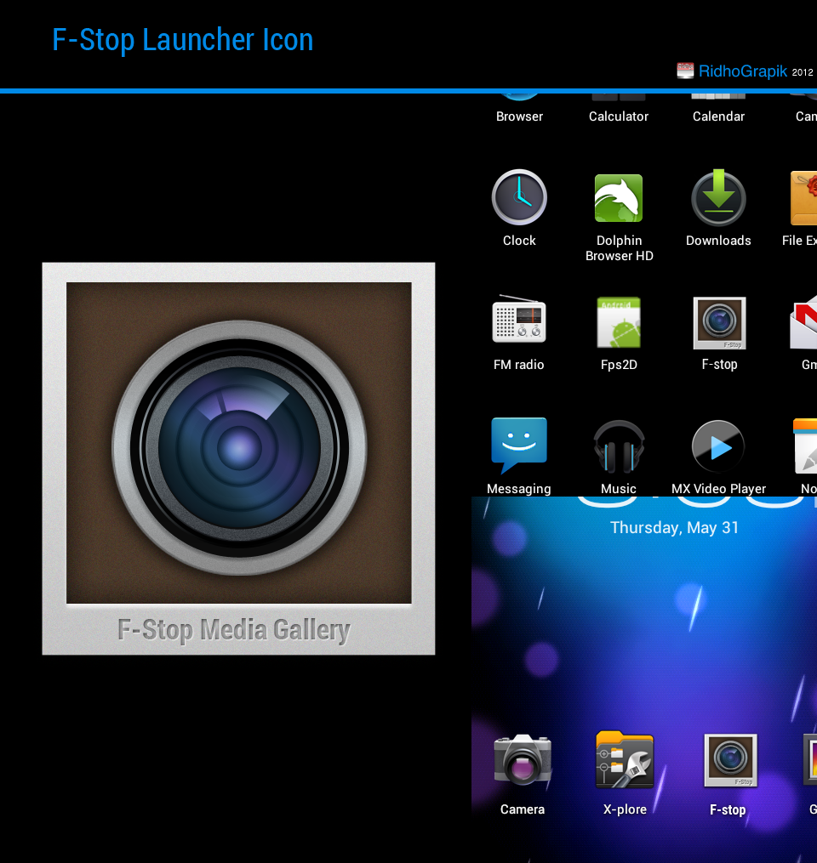Click the RidhoGrapik logo icon

[685, 71]
